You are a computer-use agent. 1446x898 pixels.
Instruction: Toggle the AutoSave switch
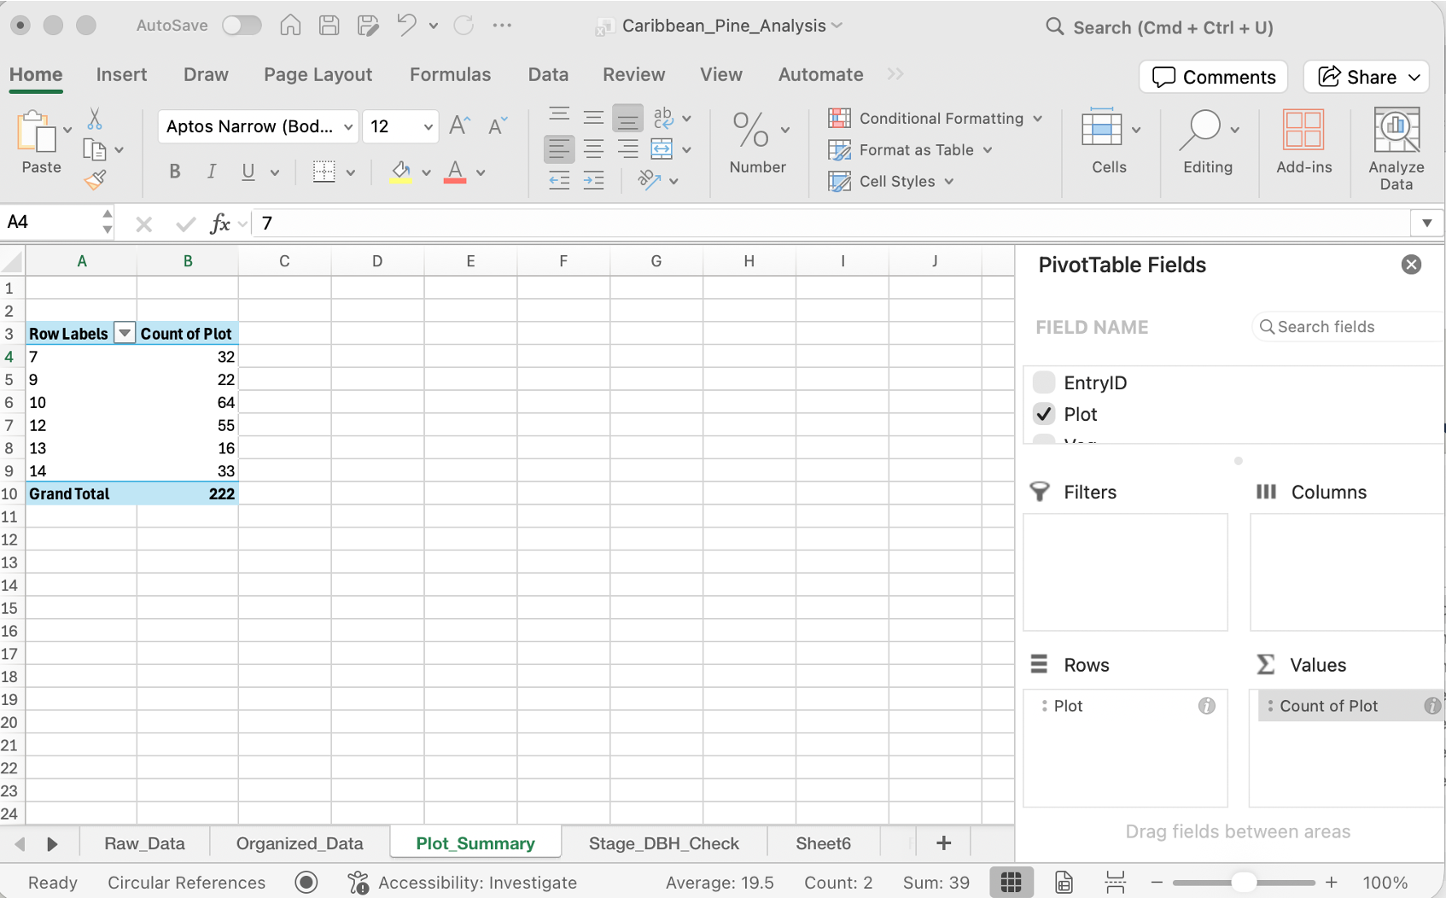tap(242, 26)
